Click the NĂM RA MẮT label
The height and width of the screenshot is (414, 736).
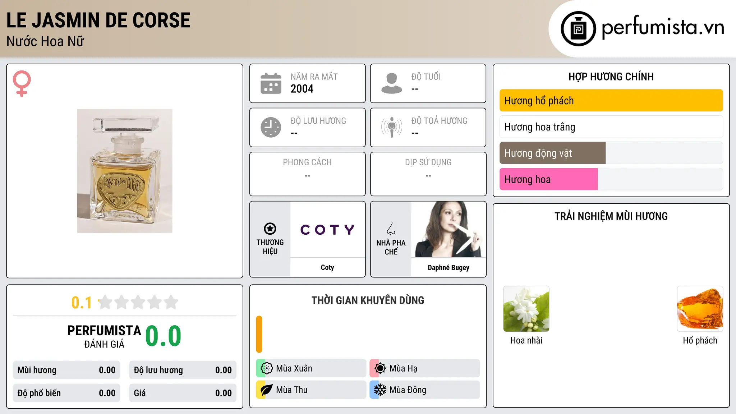[314, 77]
